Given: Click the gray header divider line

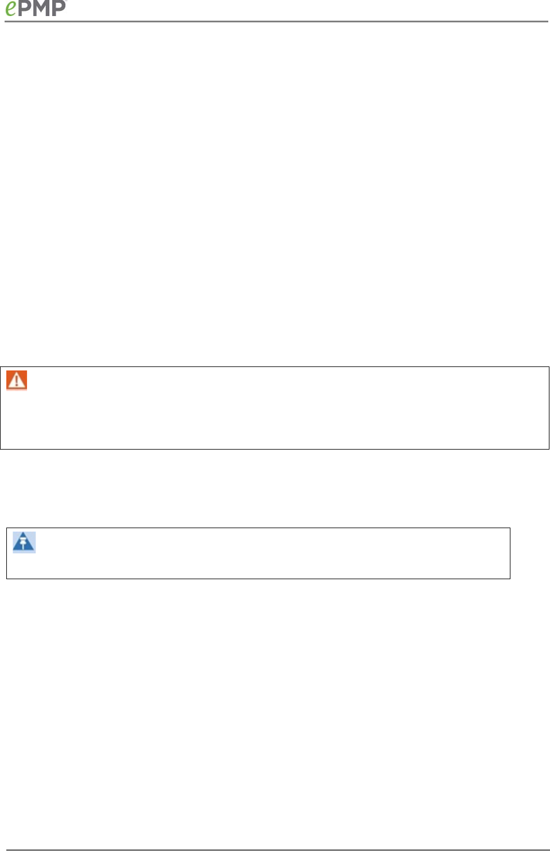Looking at the screenshot, I should (276, 22).
